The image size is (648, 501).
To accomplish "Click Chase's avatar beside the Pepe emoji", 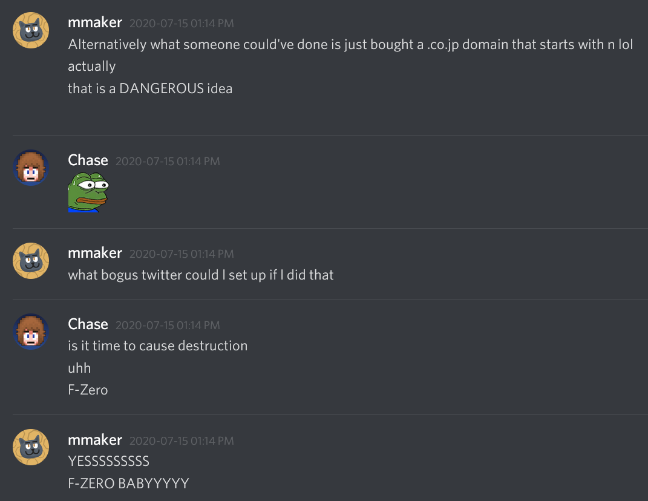I will coord(31,168).
